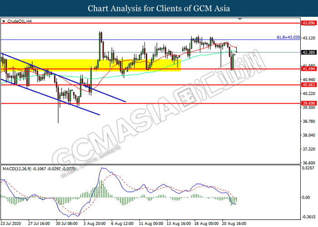Click the 37.320 price axis label

click(x=309, y=149)
